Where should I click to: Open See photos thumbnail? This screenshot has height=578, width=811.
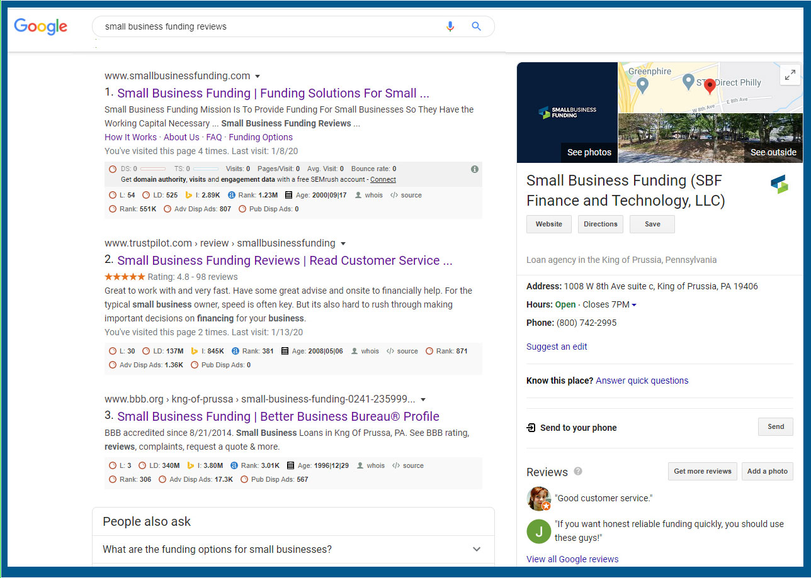coord(567,113)
